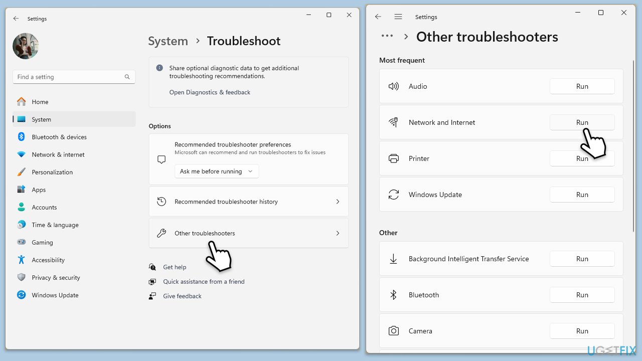642x361 pixels.
Task: Open Bluetooth & devices settings
Action: pyautogui.click(x=59, y=137)
